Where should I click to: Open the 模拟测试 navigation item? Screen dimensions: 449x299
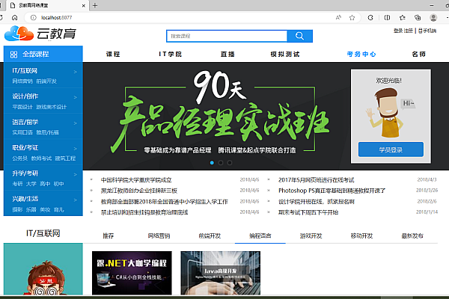(285, 54)
